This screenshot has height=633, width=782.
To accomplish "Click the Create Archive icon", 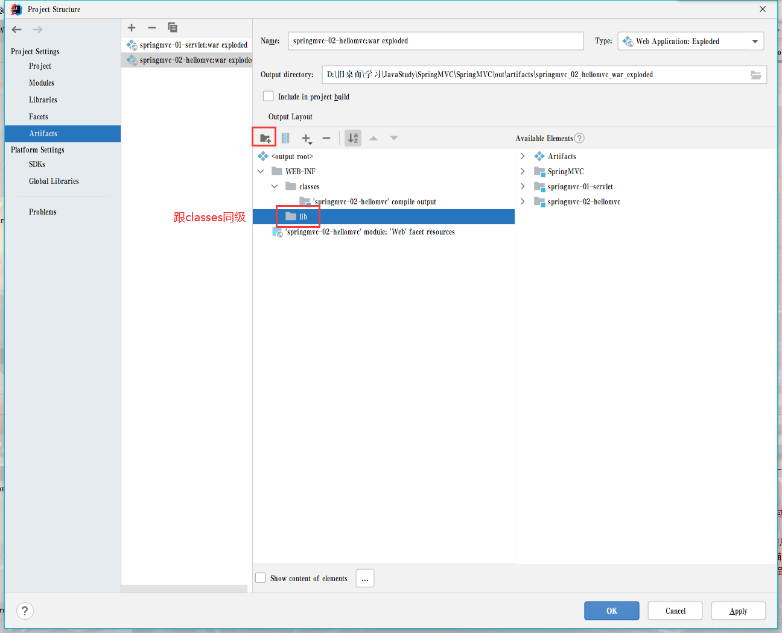I will tap(285, 138).
